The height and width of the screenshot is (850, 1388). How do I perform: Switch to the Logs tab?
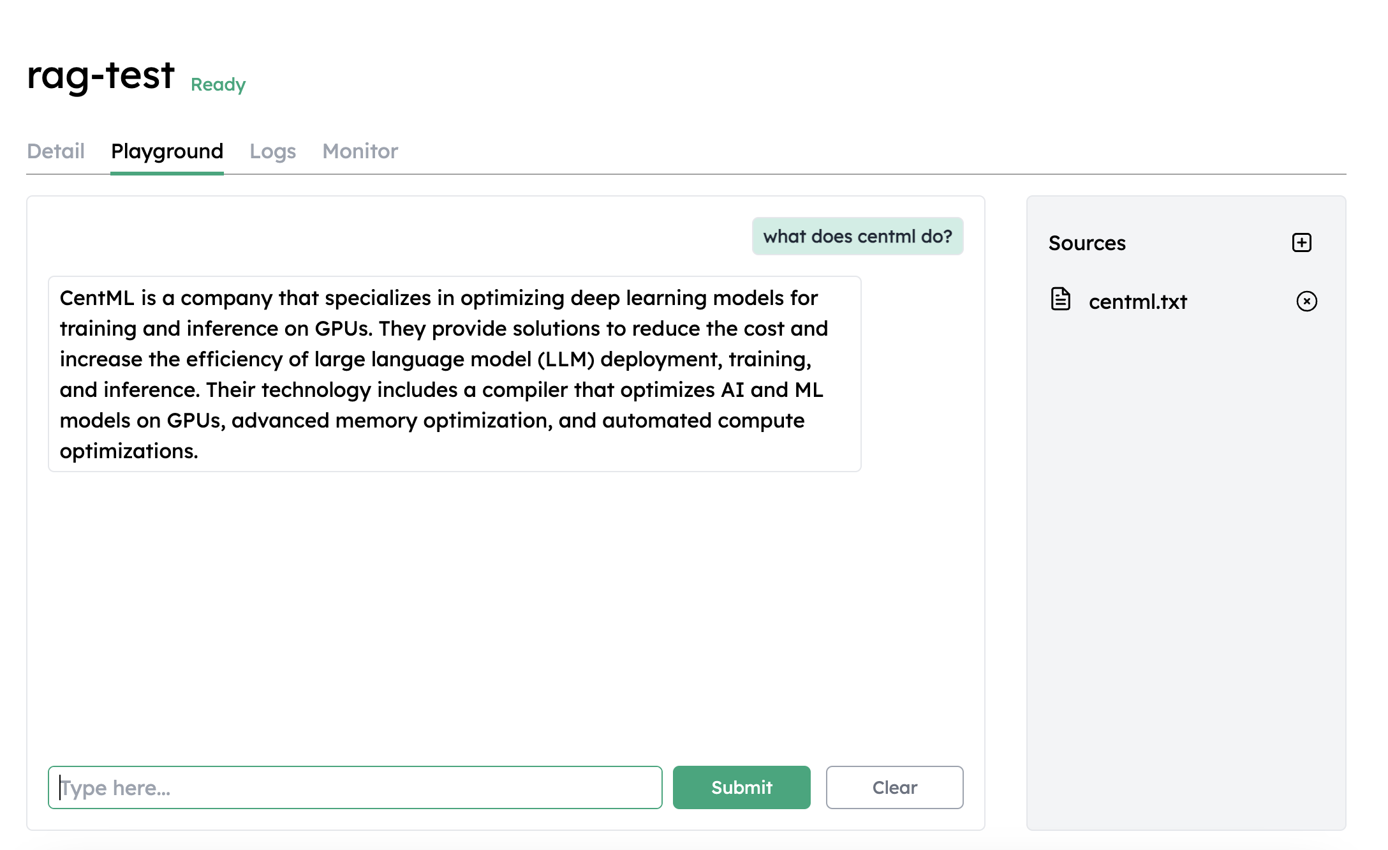click(x=272, y=151)
